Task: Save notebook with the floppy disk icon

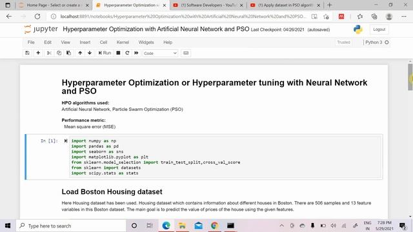Action: pyautogui.click(x=27, y=53)
